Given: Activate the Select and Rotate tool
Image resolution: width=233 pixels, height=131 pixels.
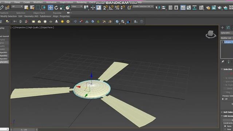Looking at the screenshot, I should [56, 8].
